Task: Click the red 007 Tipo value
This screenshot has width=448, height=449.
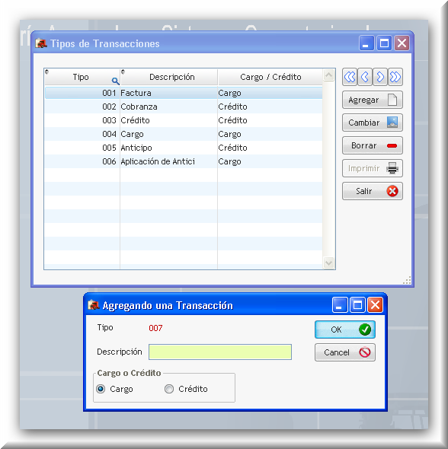Action: pos(155,328)
